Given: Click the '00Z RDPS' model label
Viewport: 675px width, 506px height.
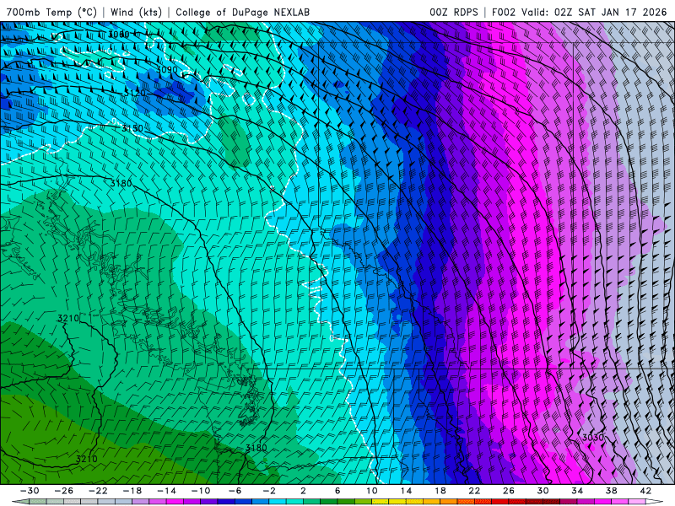Looking at the screenshot, I should [453, 12].
